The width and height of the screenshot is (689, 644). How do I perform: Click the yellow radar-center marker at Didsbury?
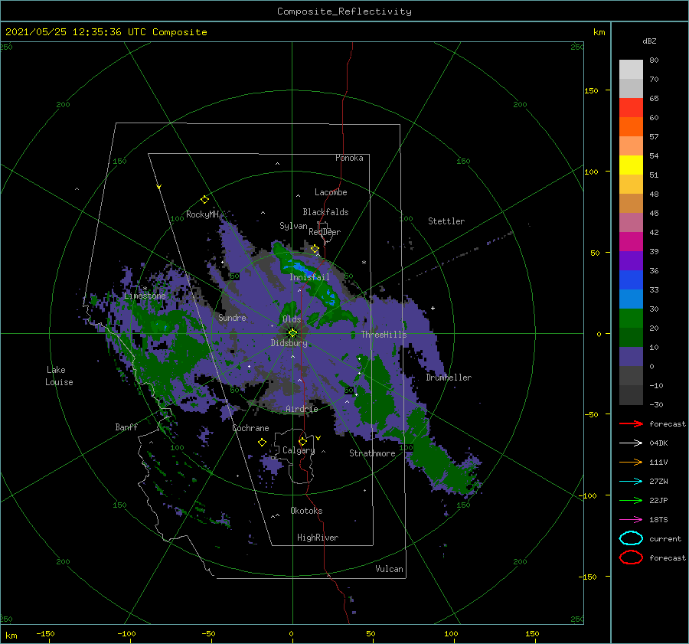pyautogui.click(x=292, y=333)
